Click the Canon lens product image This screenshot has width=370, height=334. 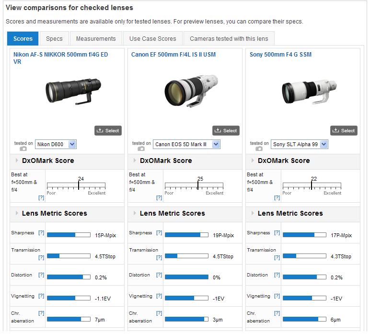pos(191,91)
